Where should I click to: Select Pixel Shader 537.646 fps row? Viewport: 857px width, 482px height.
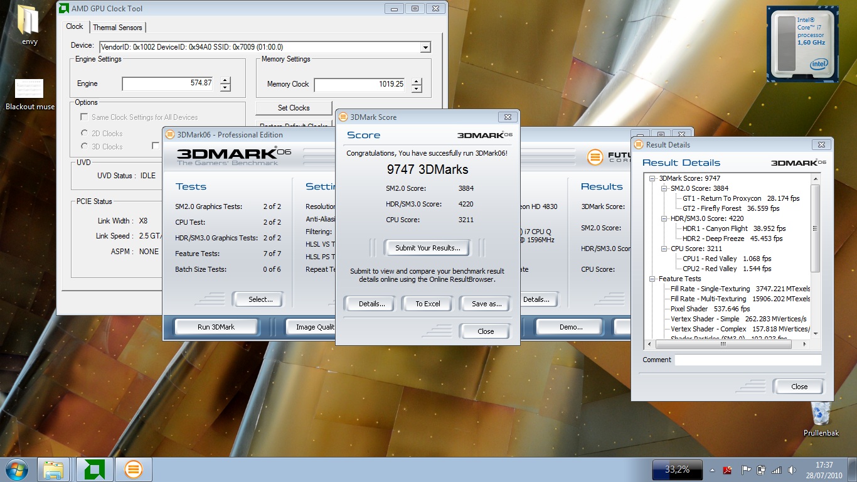pyautogui.click(x=710, y=309)
